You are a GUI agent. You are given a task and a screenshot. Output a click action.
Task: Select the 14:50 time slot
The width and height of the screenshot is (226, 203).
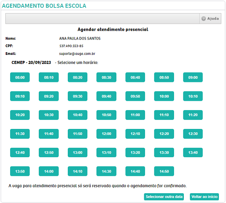[164, 171]
